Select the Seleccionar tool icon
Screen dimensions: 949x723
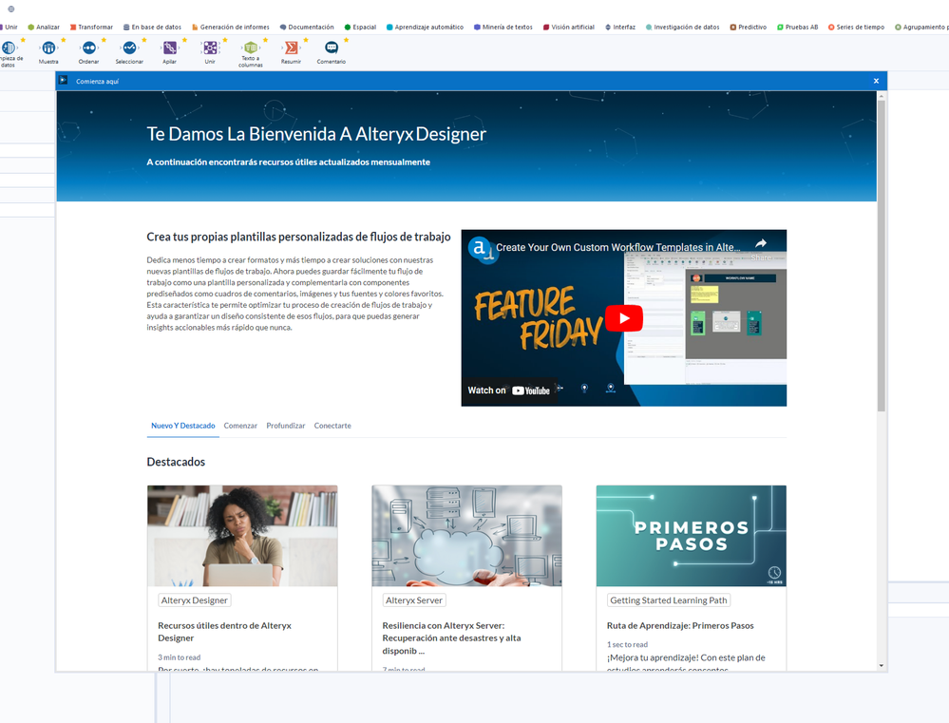[x=129, y=48]
